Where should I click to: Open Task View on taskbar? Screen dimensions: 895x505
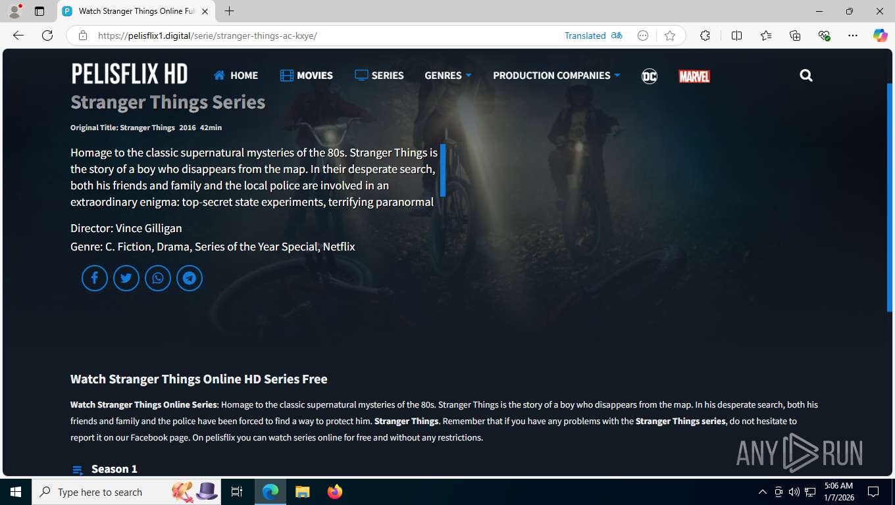[237, 492]
